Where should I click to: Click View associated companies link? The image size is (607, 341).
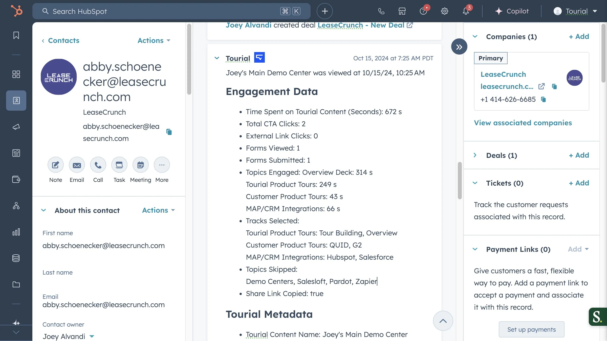[523, 123]
